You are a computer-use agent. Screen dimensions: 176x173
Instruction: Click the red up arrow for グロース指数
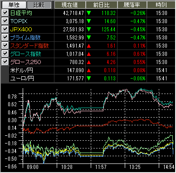coord(89,54)
